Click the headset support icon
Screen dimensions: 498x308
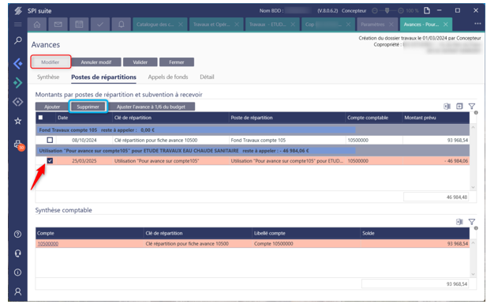pos(18,254)
